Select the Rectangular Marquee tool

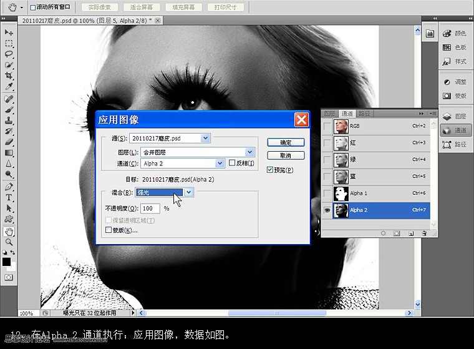(x=9, y=43)
